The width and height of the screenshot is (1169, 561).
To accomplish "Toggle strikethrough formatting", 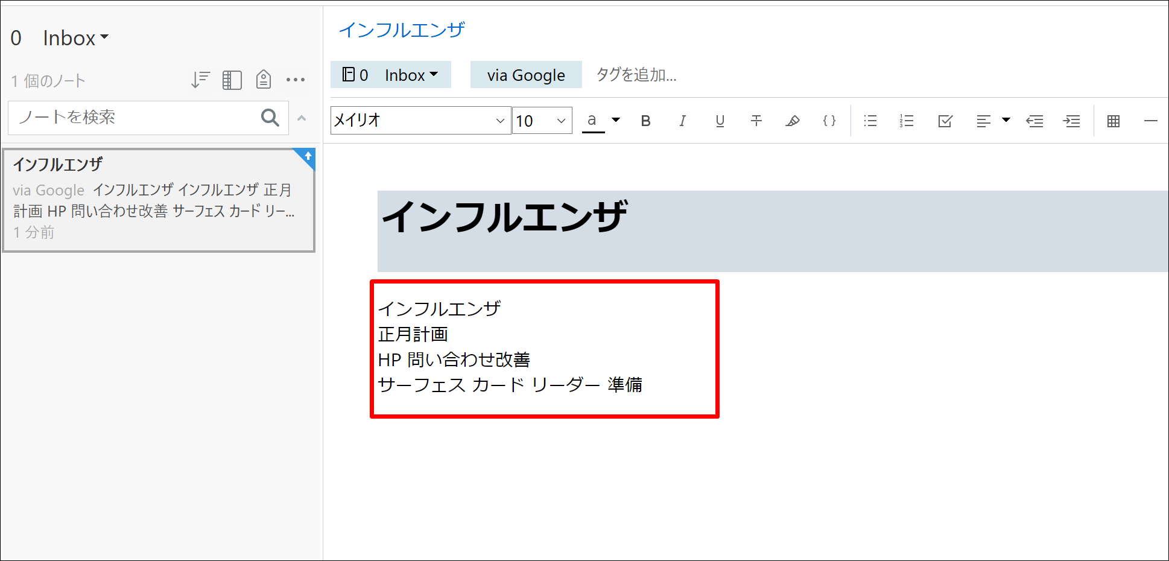I will click(x=756, y=121).
